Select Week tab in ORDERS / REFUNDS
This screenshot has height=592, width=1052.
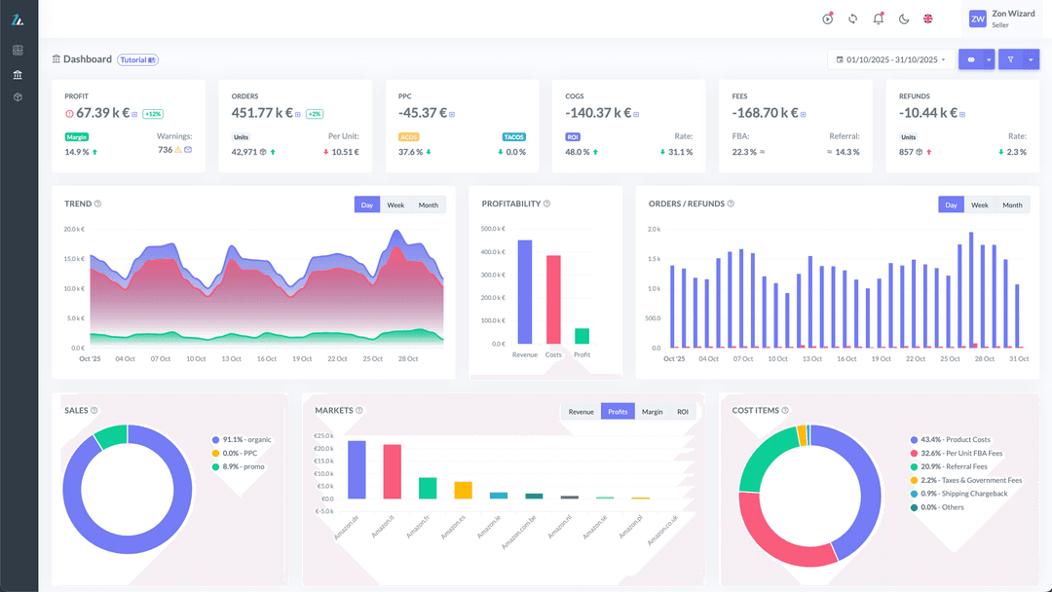pyautogui.click(x=980, y=205)
